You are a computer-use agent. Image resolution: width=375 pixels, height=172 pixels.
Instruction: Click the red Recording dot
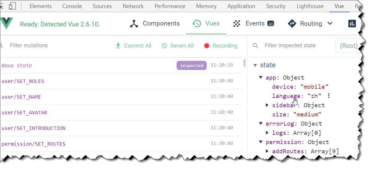tap(207, 46)
